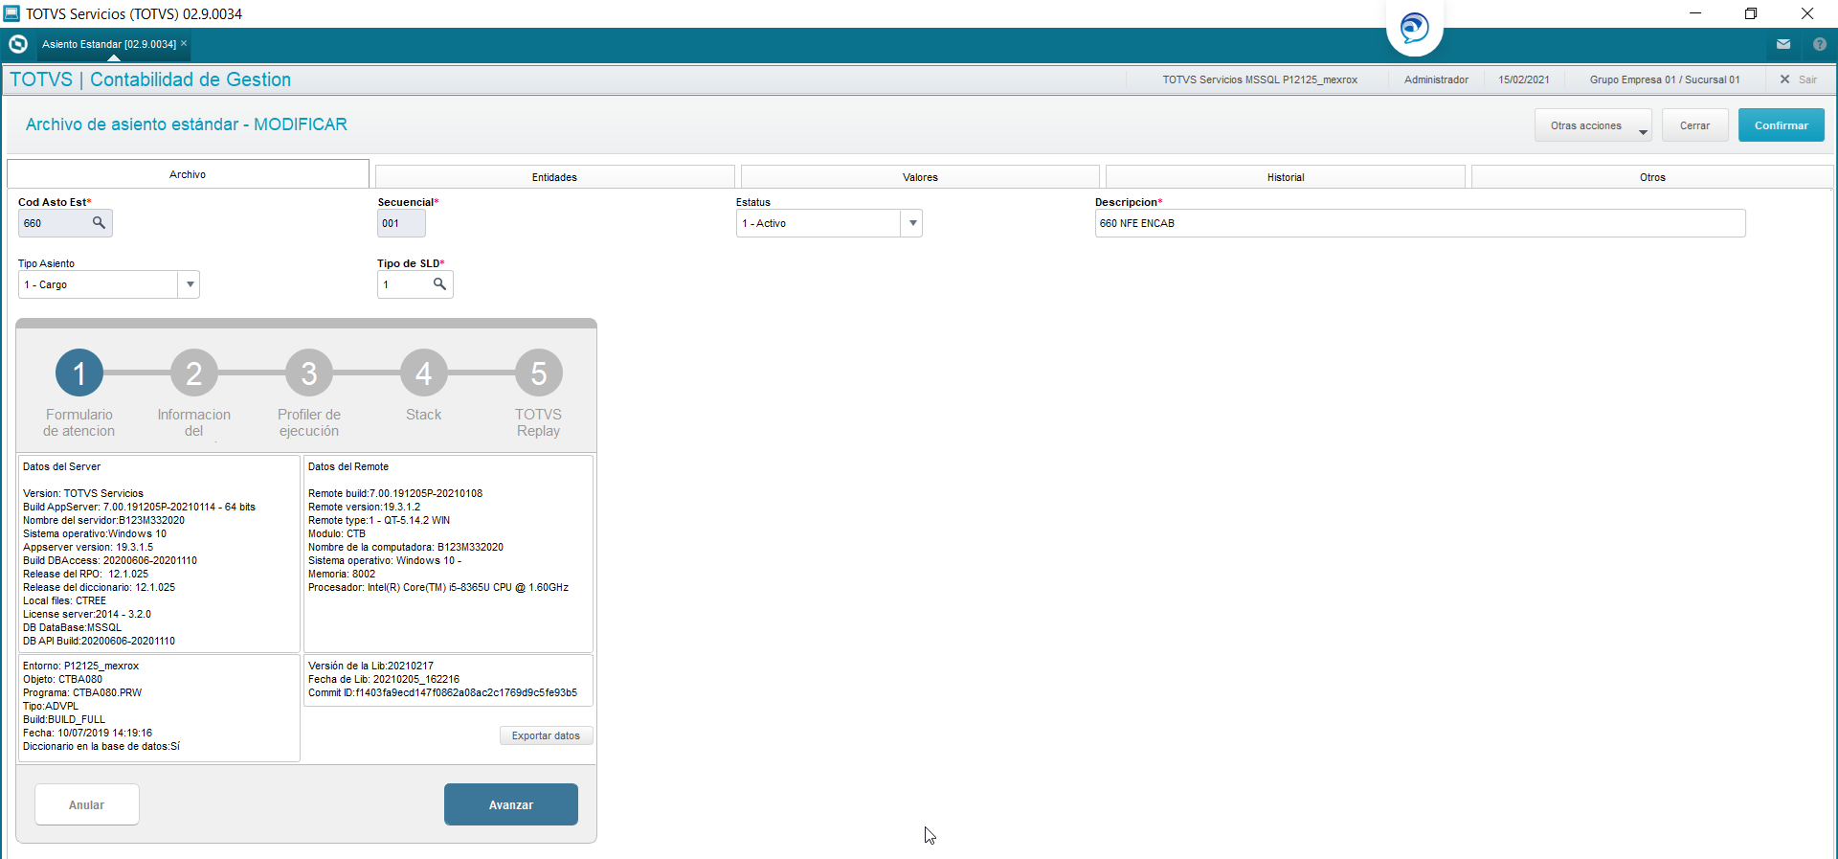This screenshot has width=1838, height=859.
Task: Click the Tipo de SLD search magnifier
Action: [439, 284]
